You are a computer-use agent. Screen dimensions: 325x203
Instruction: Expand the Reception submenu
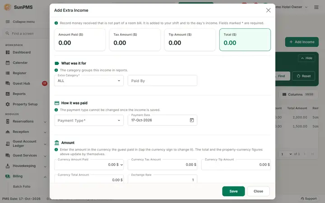[x=45, y=132]
